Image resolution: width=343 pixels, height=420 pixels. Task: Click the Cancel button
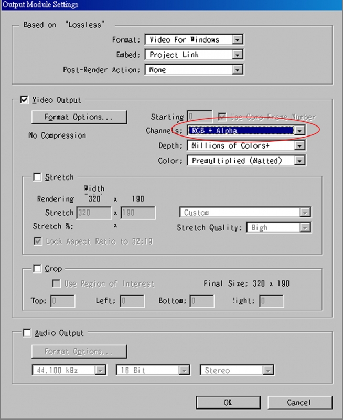[299, 403]
